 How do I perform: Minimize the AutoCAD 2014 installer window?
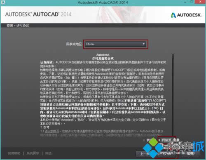pos(185,2)
